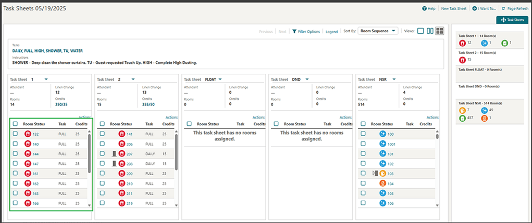
Task: Expand the Task Sheet FLOAT dropdown arrow
Action: [220, 80]
